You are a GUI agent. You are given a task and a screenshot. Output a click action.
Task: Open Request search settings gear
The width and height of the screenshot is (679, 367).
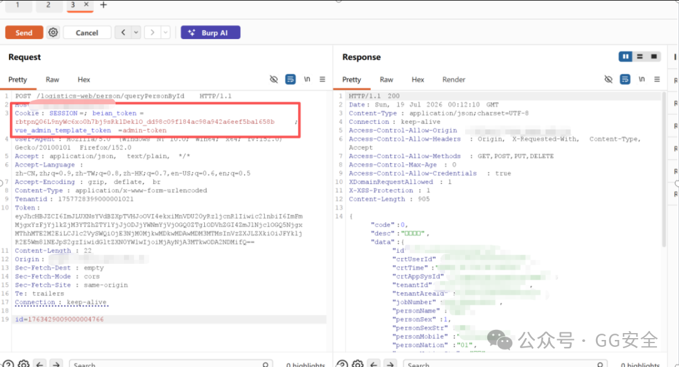(x=24, y=364)
